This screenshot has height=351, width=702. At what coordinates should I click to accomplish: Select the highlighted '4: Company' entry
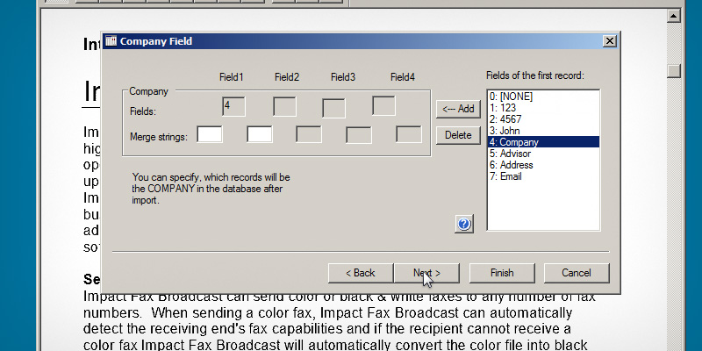513,141
